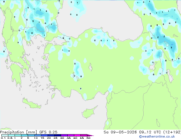
Task: Select the 35–40 mm legend swatch
Action: (71, 135)
